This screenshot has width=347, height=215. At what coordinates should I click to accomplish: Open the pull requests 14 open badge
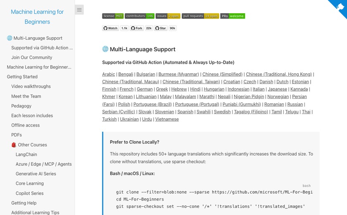point(200,16)
